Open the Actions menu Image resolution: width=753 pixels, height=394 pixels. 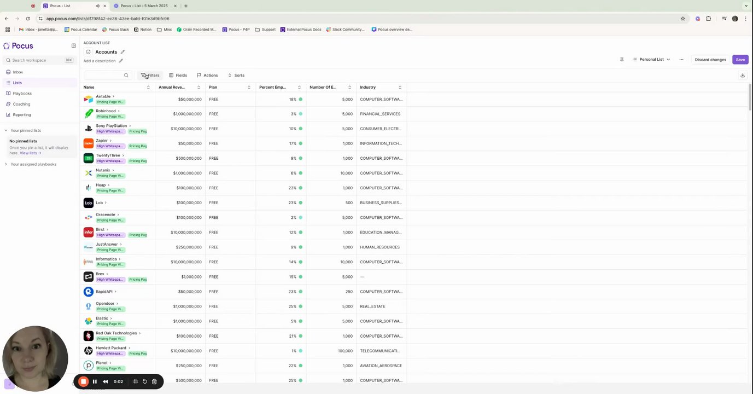[x=207, y=76]
